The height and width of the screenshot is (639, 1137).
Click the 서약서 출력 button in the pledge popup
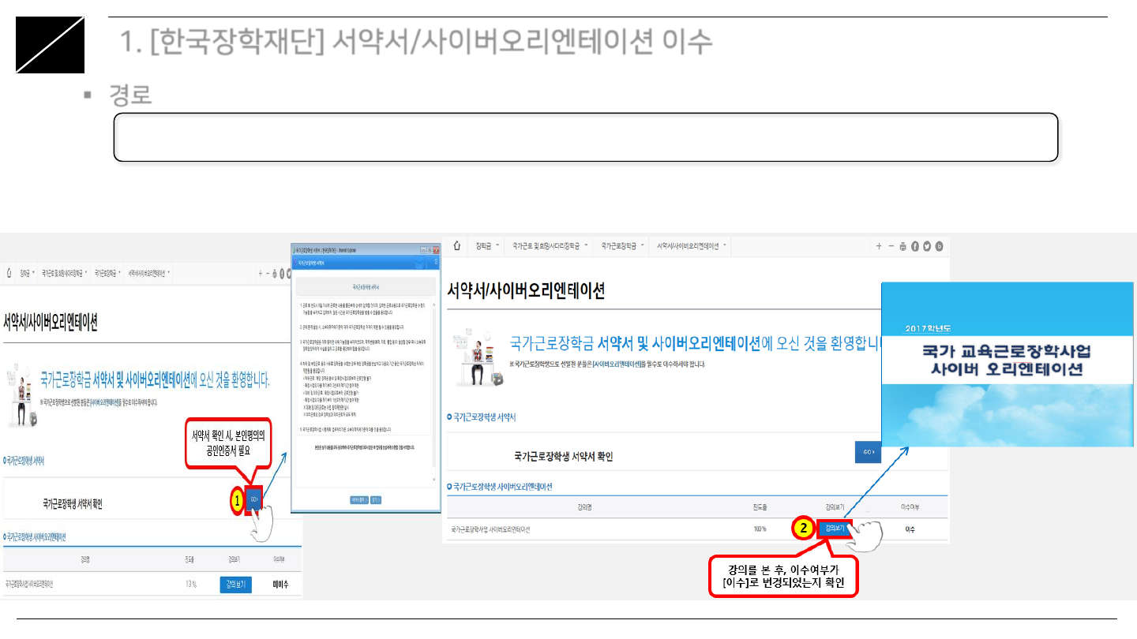pos(358,499)
